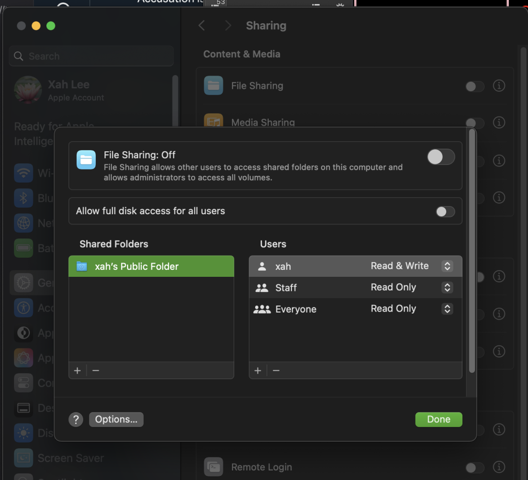Open info for Remote Login row
This screenshot has height=480, width=528.
pyautogui.click(x=499, y=467)
